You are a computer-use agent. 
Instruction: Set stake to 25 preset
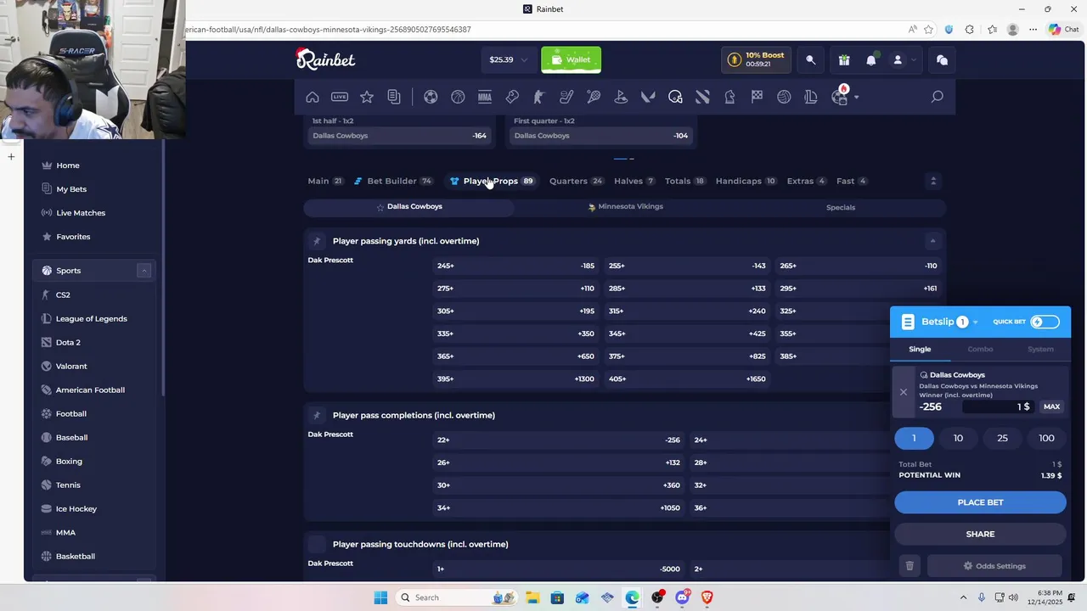click(1002, 438)
